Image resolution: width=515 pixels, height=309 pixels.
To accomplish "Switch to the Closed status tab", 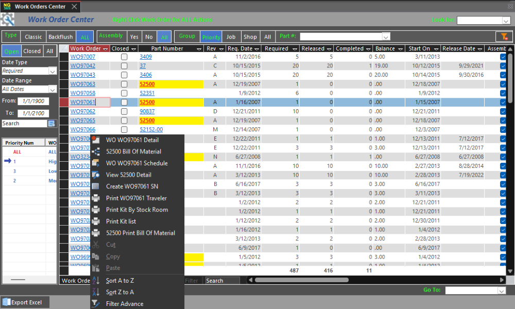I will point(31,51).
